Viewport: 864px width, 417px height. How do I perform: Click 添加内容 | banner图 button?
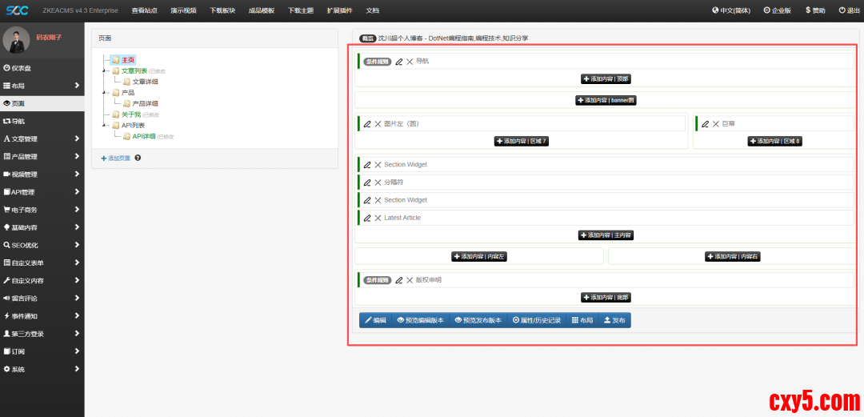[606, 100]
